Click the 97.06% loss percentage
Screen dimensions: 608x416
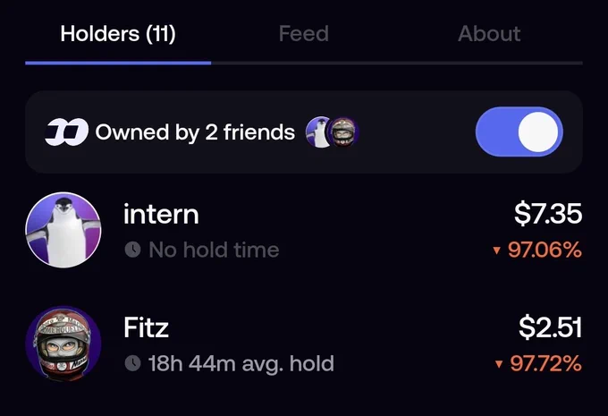(x=545, y=250)
